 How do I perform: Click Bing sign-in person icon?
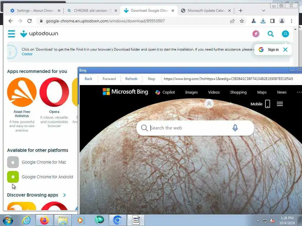tap(209, 104)
